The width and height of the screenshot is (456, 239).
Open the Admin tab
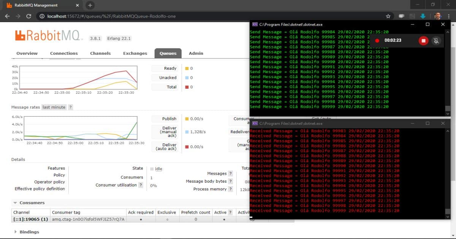[196, 53]
